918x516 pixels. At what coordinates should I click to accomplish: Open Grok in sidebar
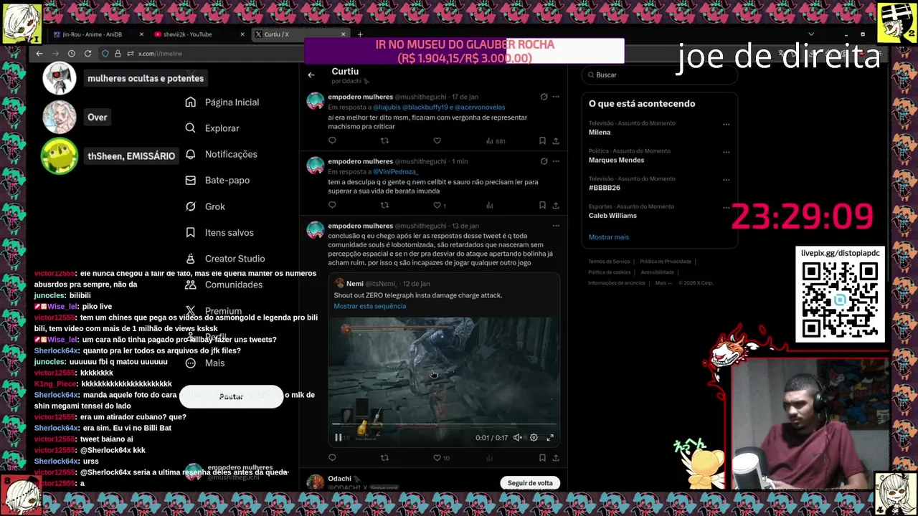click(205, 206)
